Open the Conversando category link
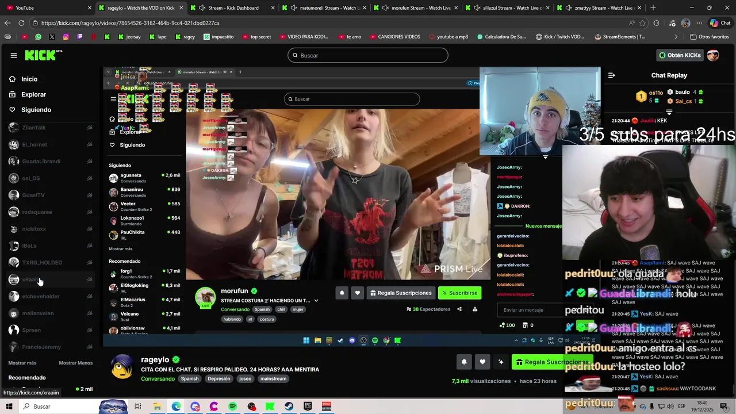 158,379
